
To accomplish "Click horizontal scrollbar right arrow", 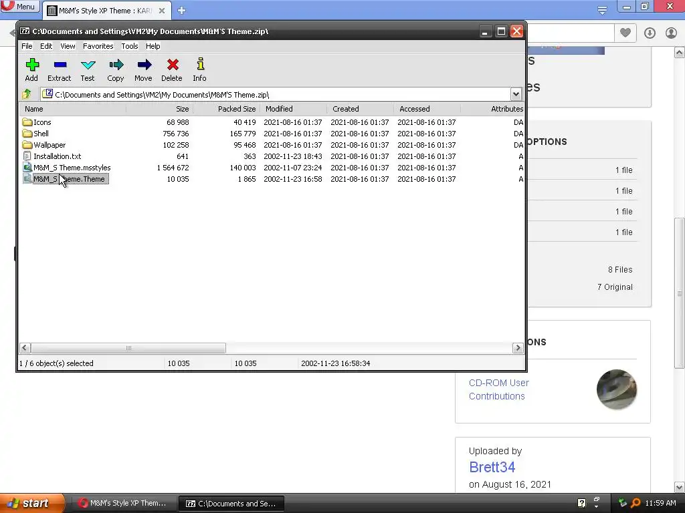I will [x=518, y=347].
